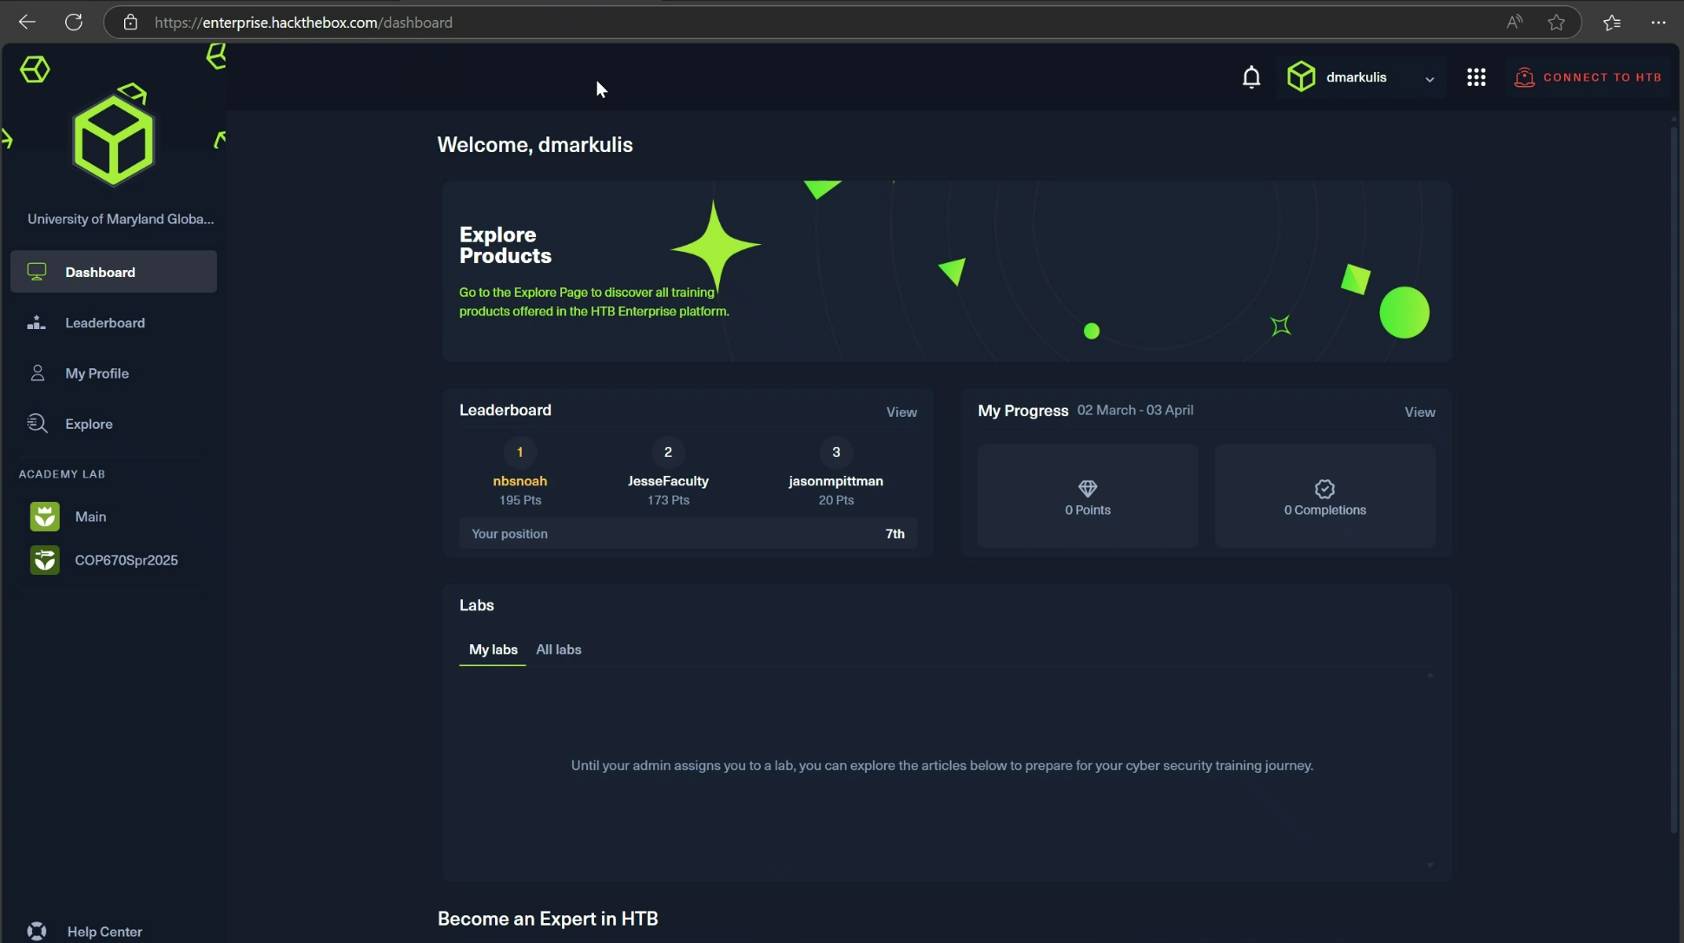Open My Profile from the sidebar

pos(96,373)
